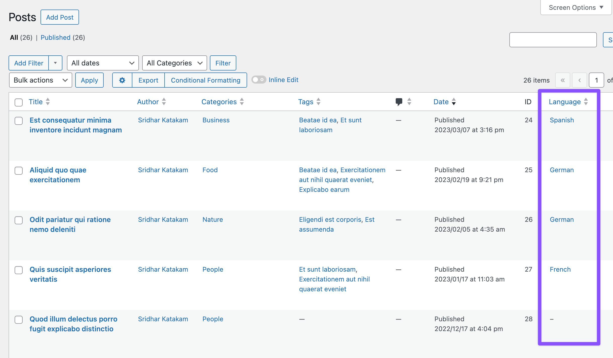Check the select-all posts checkbox

[19, 102]
